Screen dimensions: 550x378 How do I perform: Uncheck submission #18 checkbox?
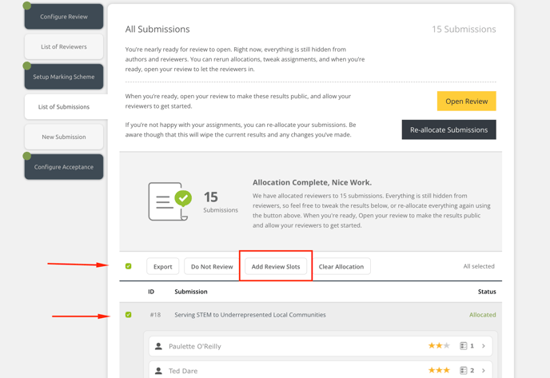129,315
